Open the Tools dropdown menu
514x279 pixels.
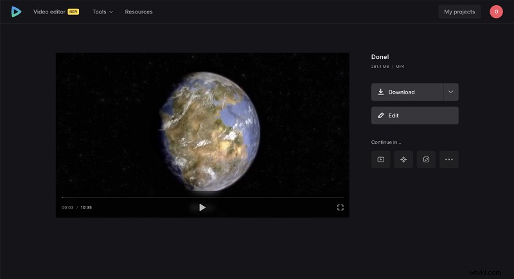point(102,12)
